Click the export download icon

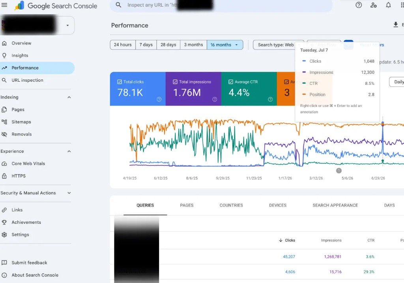click(x=396, y=25)
